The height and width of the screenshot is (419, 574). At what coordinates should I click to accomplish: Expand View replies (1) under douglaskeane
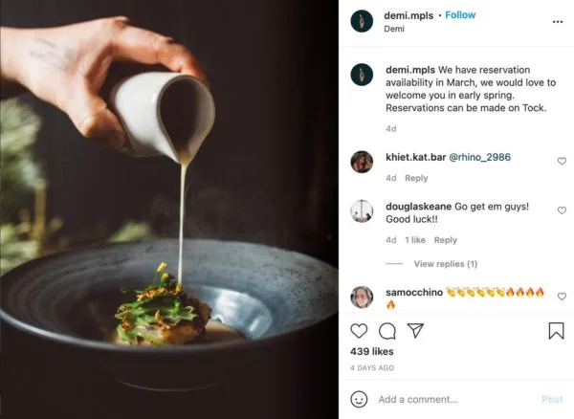click(445, 264)
